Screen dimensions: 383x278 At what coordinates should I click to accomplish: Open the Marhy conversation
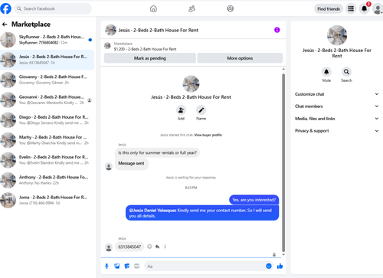[47, 140]
